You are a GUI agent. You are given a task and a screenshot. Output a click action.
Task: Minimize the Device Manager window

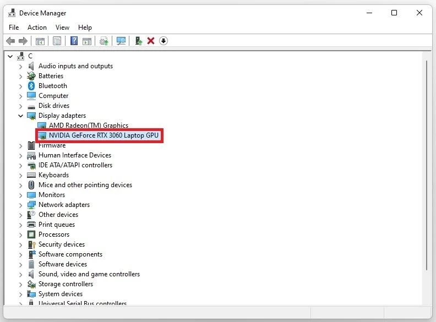coord(369,13)
